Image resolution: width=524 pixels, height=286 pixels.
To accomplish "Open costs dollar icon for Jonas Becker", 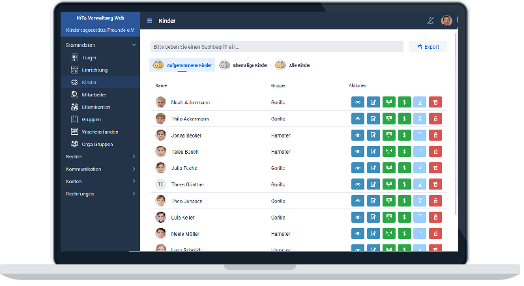I will tap(405, 135).
